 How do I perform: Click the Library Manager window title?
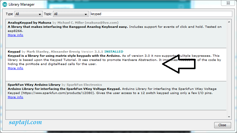pos(21,4)
